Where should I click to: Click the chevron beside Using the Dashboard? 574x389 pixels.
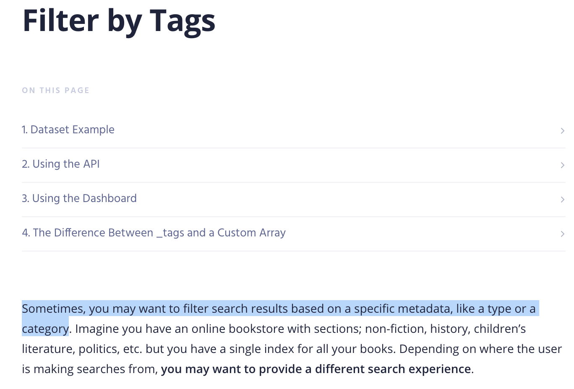pos(563,200)
